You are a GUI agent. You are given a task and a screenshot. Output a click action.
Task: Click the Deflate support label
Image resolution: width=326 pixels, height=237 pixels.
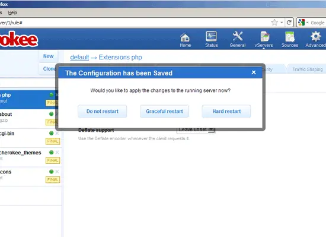click(96, 130)
